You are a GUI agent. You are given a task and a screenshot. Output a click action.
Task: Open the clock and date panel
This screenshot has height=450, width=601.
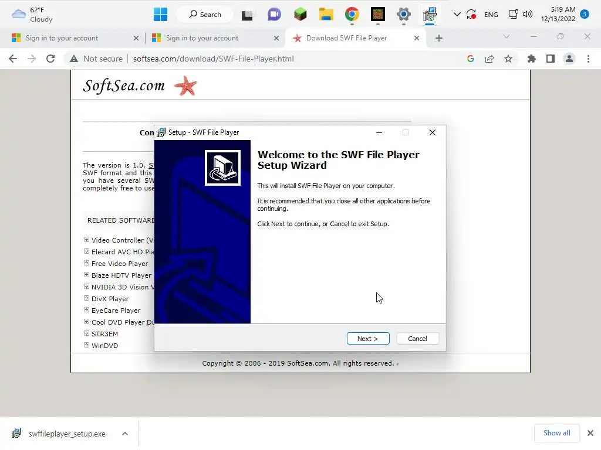pos(558,14)
